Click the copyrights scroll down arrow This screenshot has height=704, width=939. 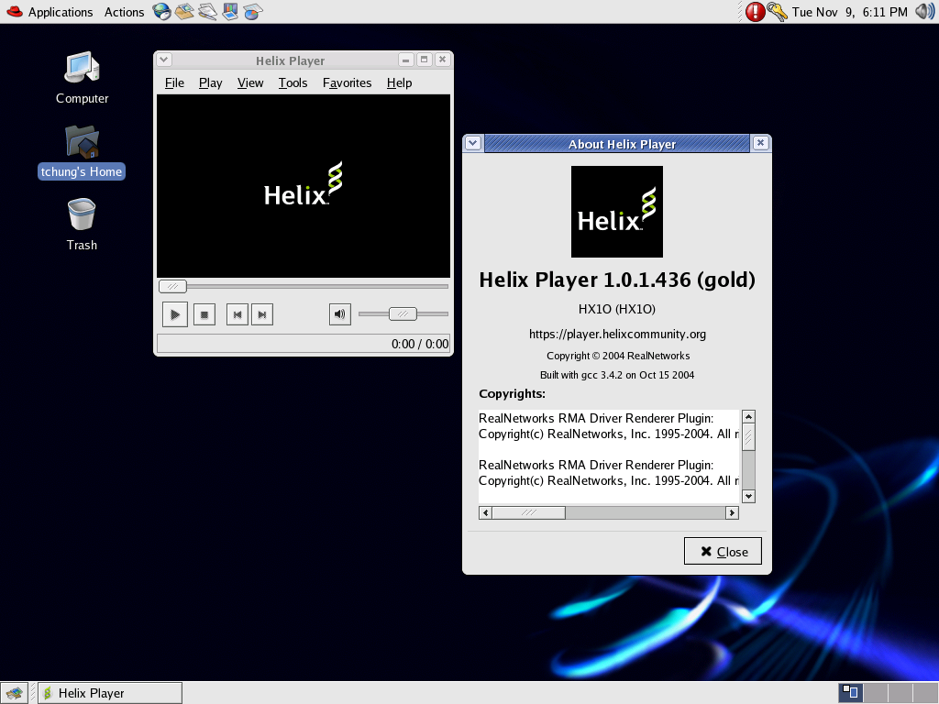coord(748,496)
